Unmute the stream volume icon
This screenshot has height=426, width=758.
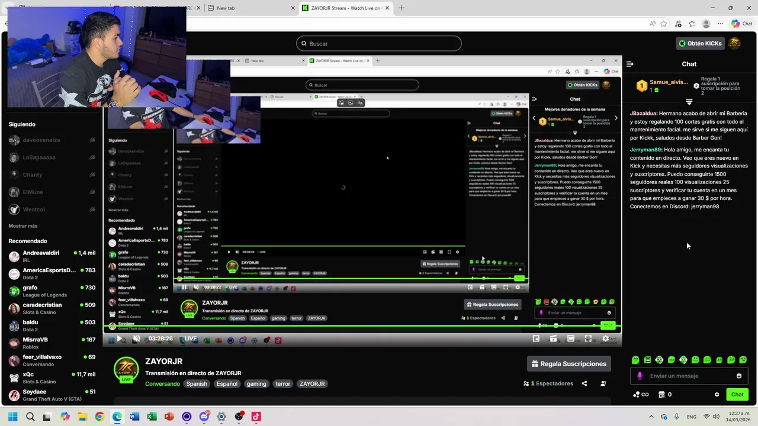(136, 339)
